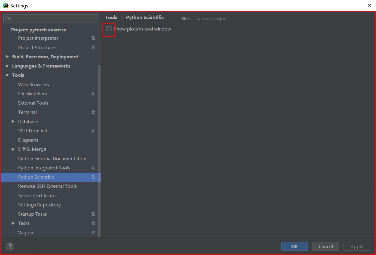Click project-level icon beside Terminal
The height and width of the screenshot is (255, 376).
click(93, 112)
